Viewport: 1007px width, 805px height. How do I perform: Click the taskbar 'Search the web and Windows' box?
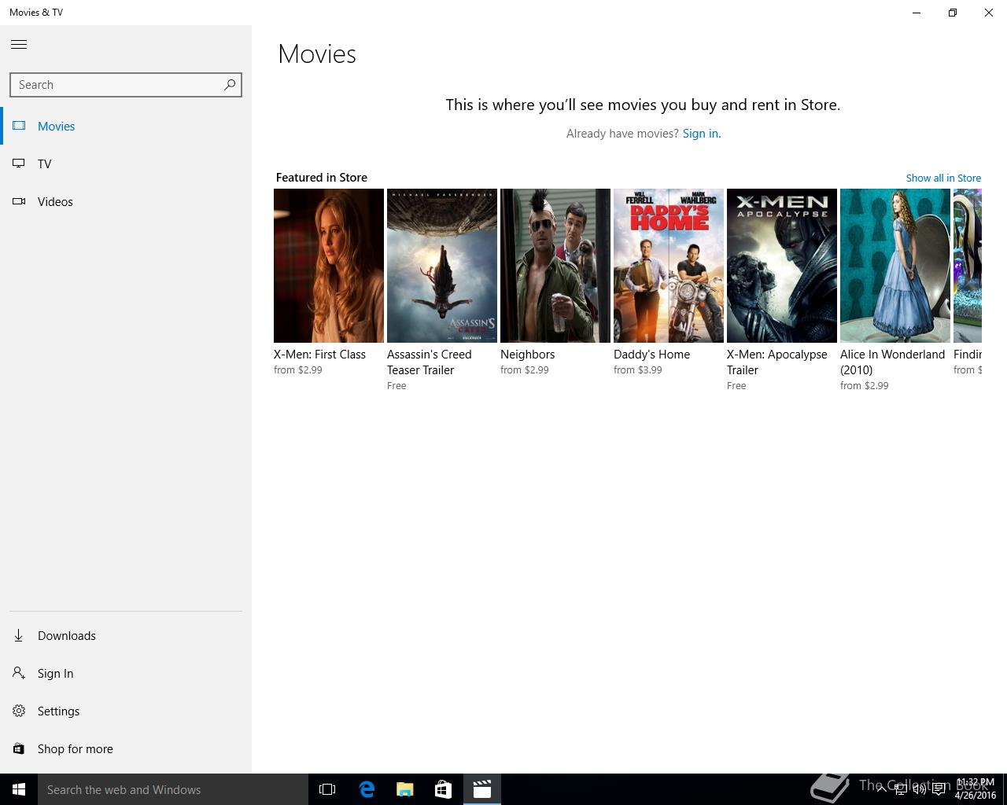(173, 789)
